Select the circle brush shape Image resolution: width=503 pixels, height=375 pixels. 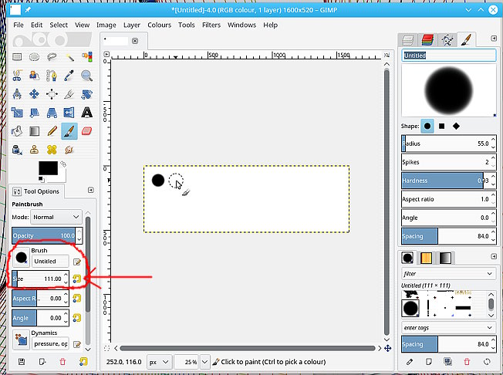point(427,126)
